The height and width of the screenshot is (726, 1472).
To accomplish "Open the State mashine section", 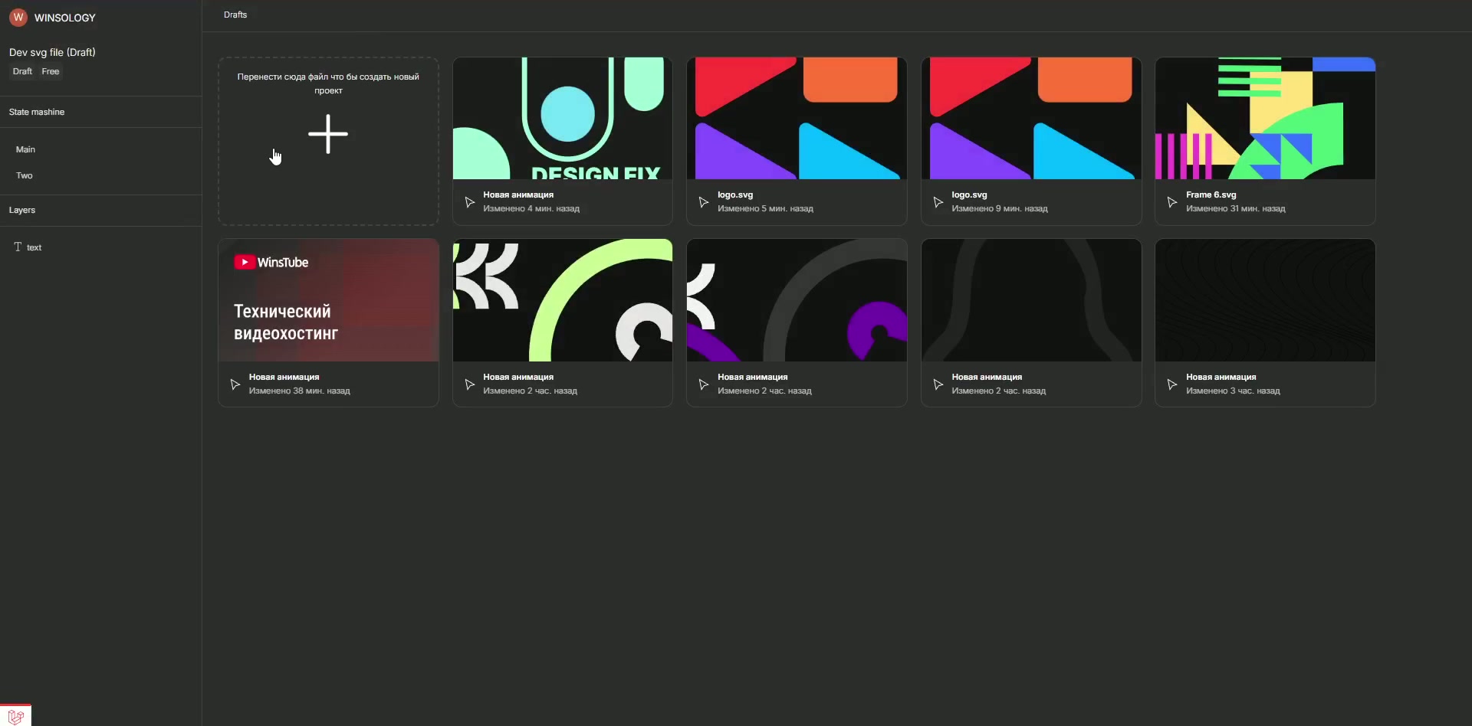I will click(37, 112).
